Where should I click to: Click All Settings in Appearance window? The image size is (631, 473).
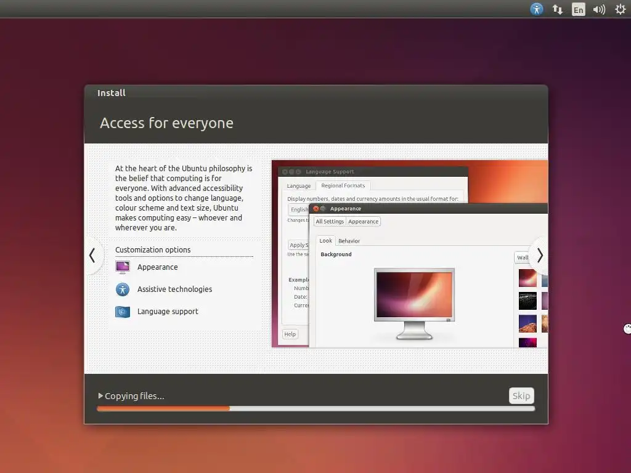click(330, 222)
